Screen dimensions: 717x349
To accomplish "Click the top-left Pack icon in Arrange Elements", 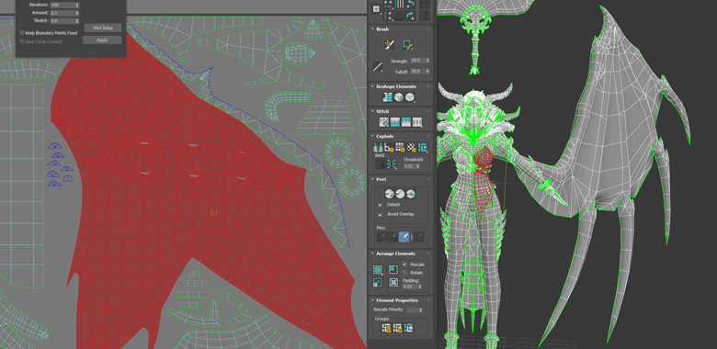I will click(x=378, y=270).
